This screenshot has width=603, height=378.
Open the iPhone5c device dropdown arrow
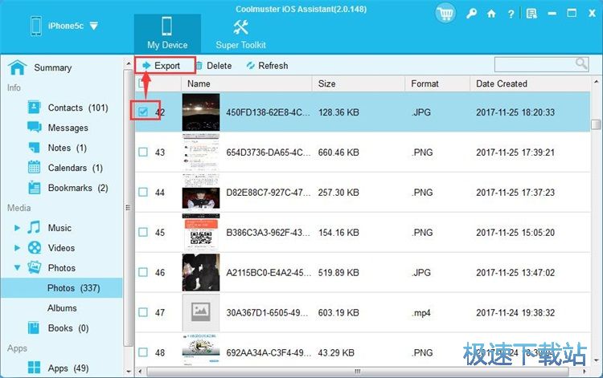pos(94,26)
